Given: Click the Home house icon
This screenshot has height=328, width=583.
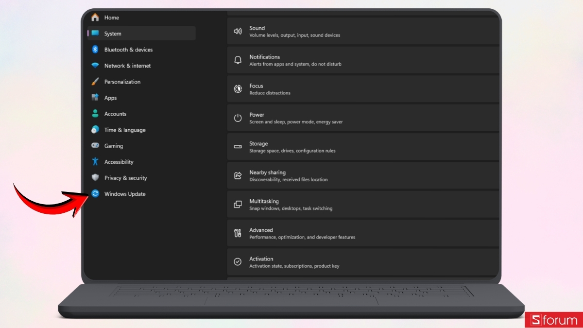Looking at the screenshot, I should pos(95,17).
